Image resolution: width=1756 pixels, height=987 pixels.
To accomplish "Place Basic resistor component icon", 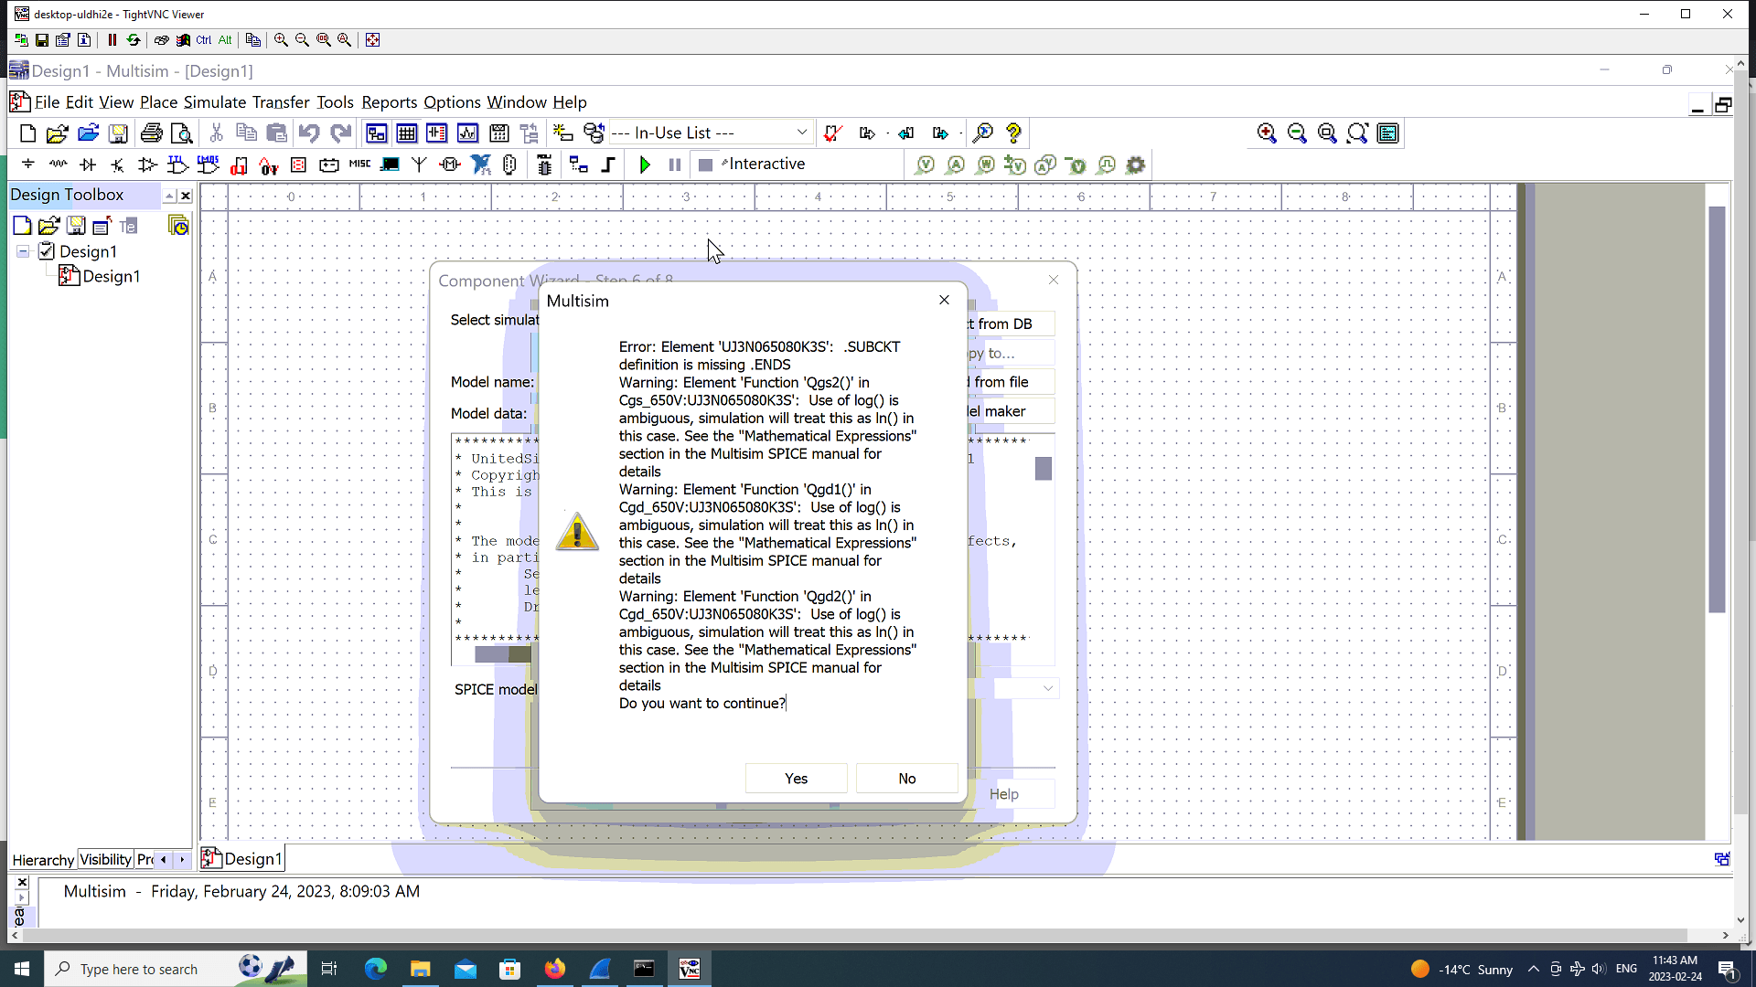I will [x=59, y=164].
